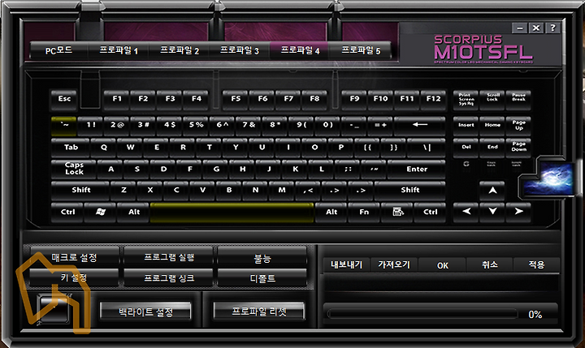Select the Esc key
The width and height of the screenshot is (585, 348).
coord(64,99)
